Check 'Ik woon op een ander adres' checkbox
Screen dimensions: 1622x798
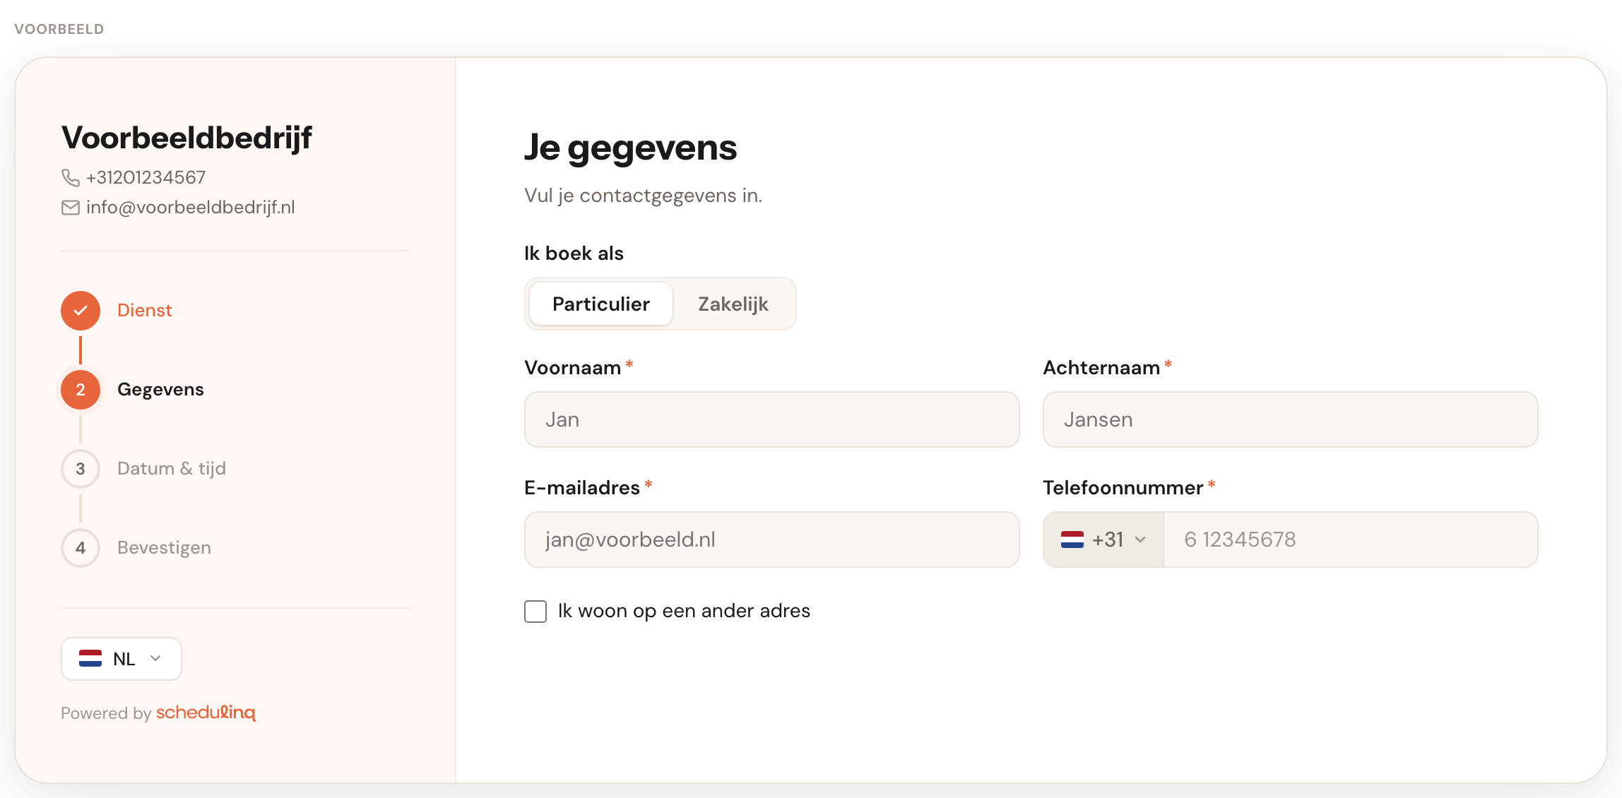pos(535,612)
